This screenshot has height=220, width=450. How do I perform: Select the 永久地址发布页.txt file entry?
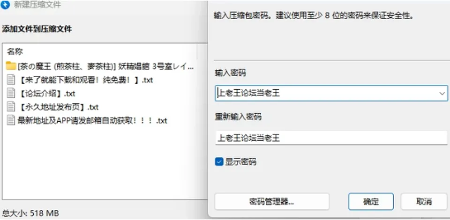click(x=53, y=107)
